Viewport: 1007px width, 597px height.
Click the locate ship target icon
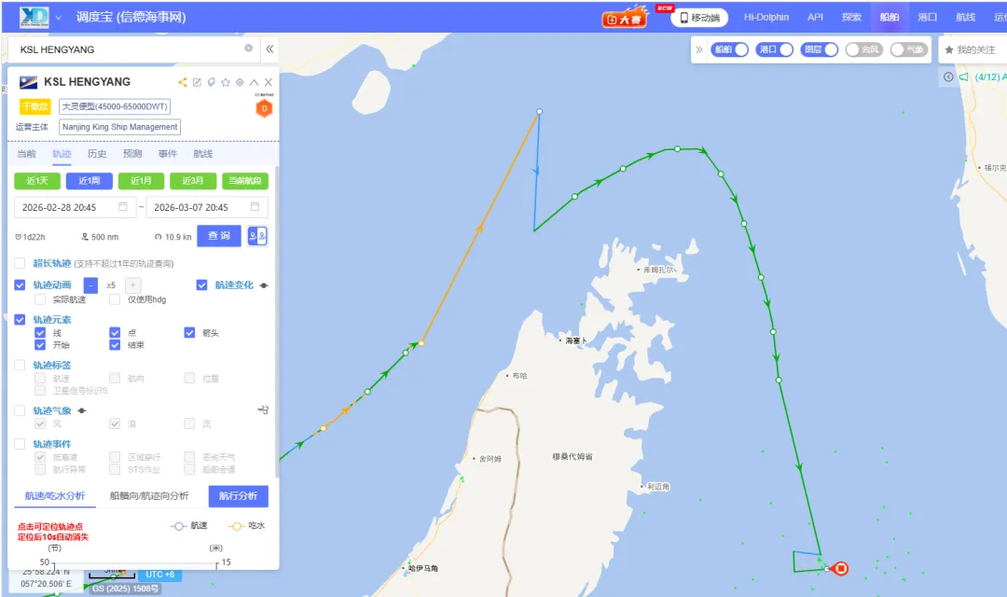click(x=240, y=82)
